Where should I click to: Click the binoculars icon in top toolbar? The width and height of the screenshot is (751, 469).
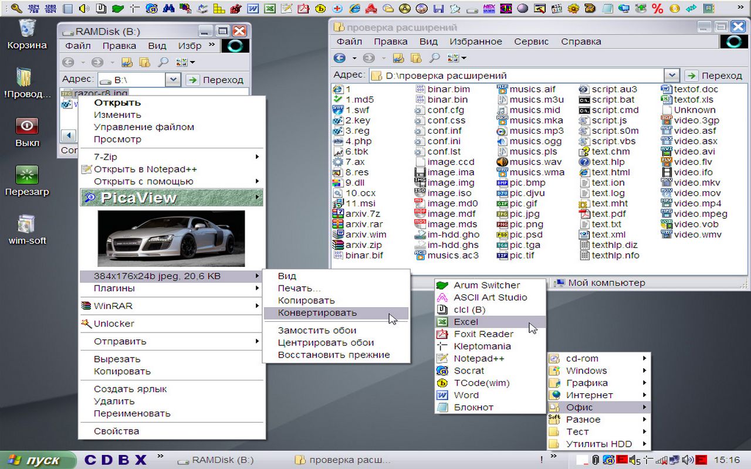coord(169,8)
